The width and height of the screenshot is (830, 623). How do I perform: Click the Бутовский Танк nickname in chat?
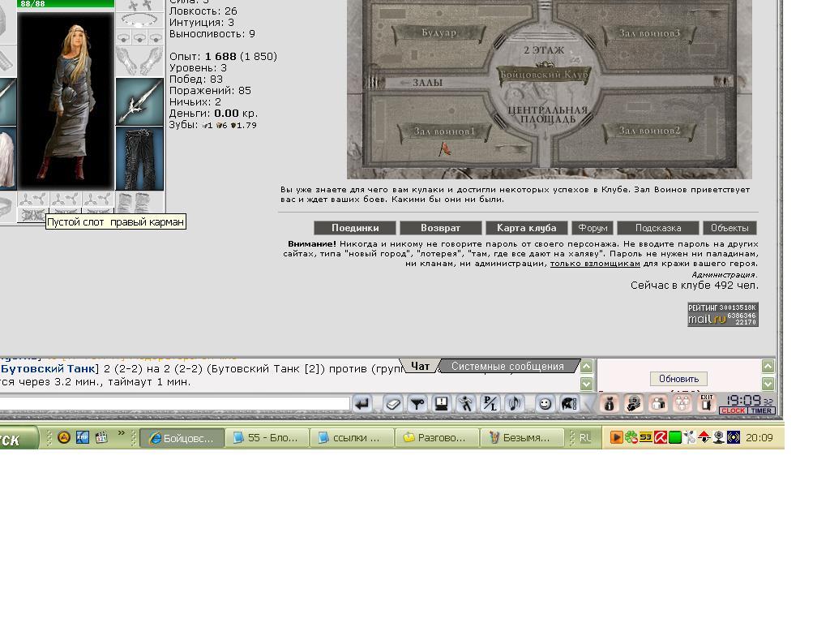[48, 369]
